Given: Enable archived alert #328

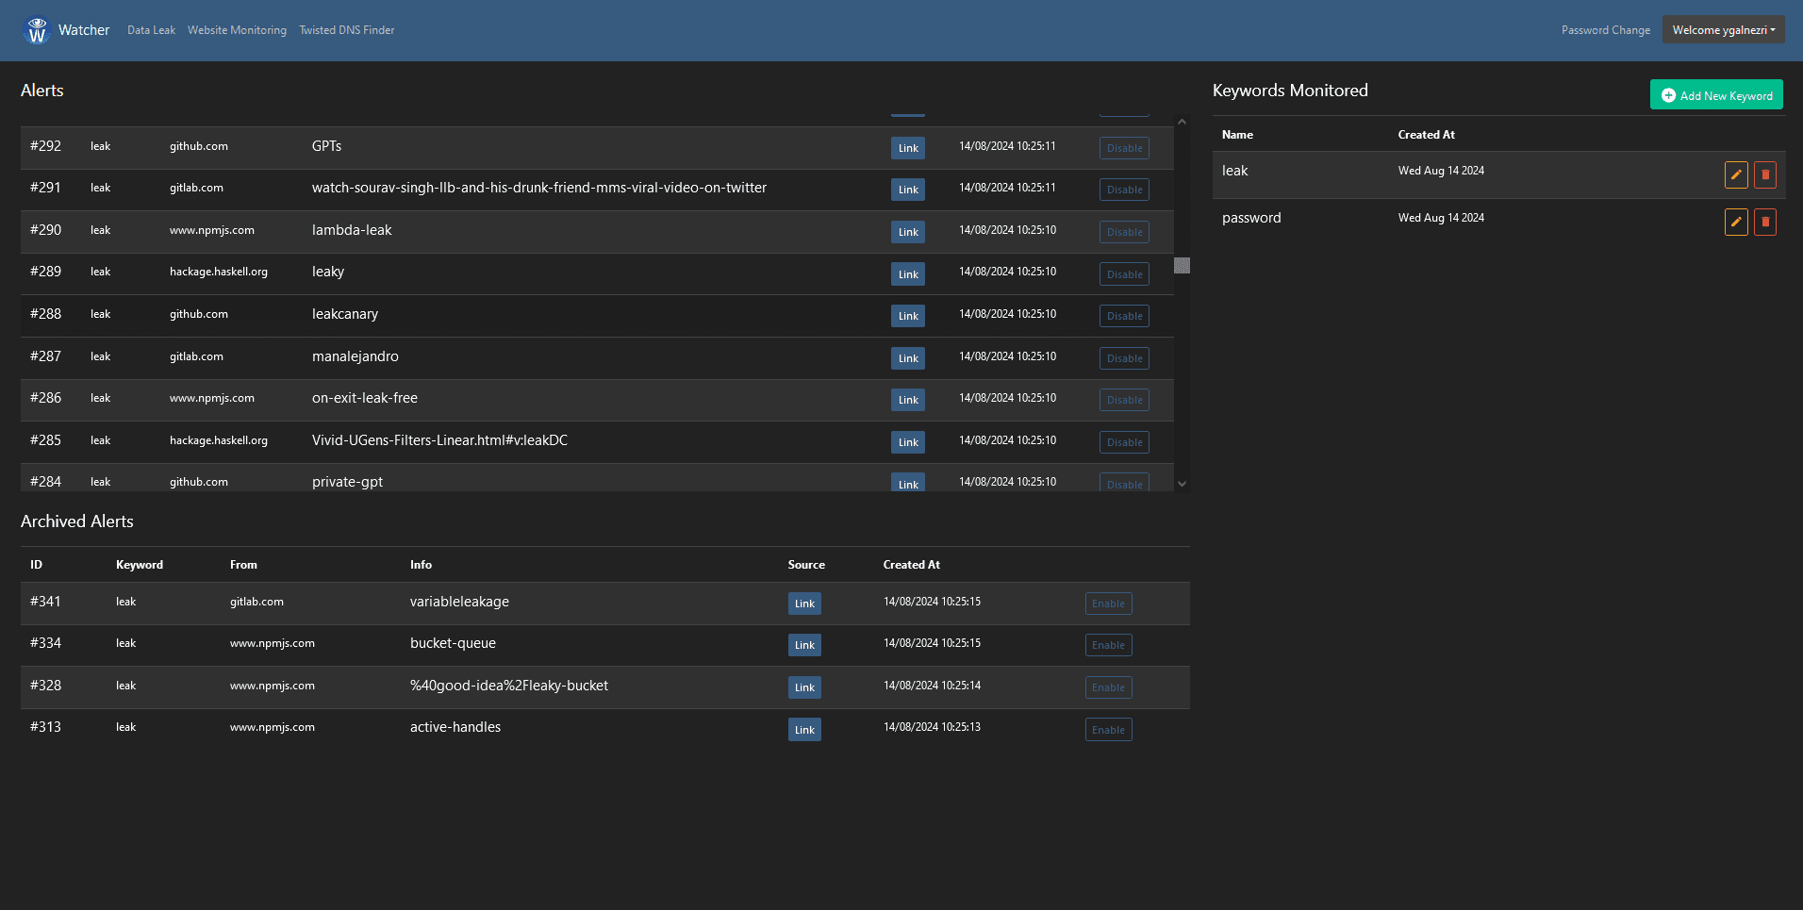Looking at the screenshot, I should 1108,687.
